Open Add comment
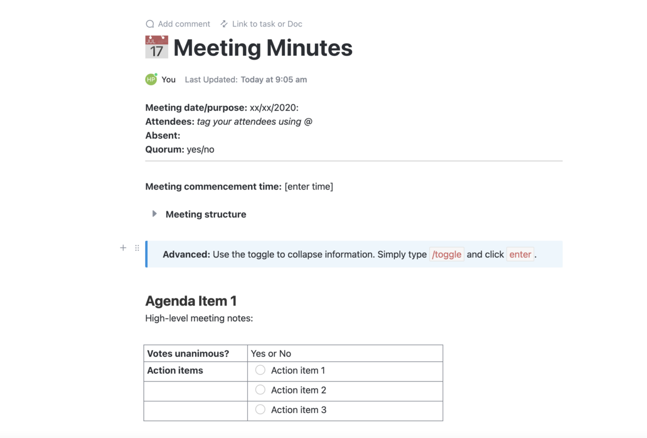The width and height of the screenshot is (647, 438). coord(184,24)
